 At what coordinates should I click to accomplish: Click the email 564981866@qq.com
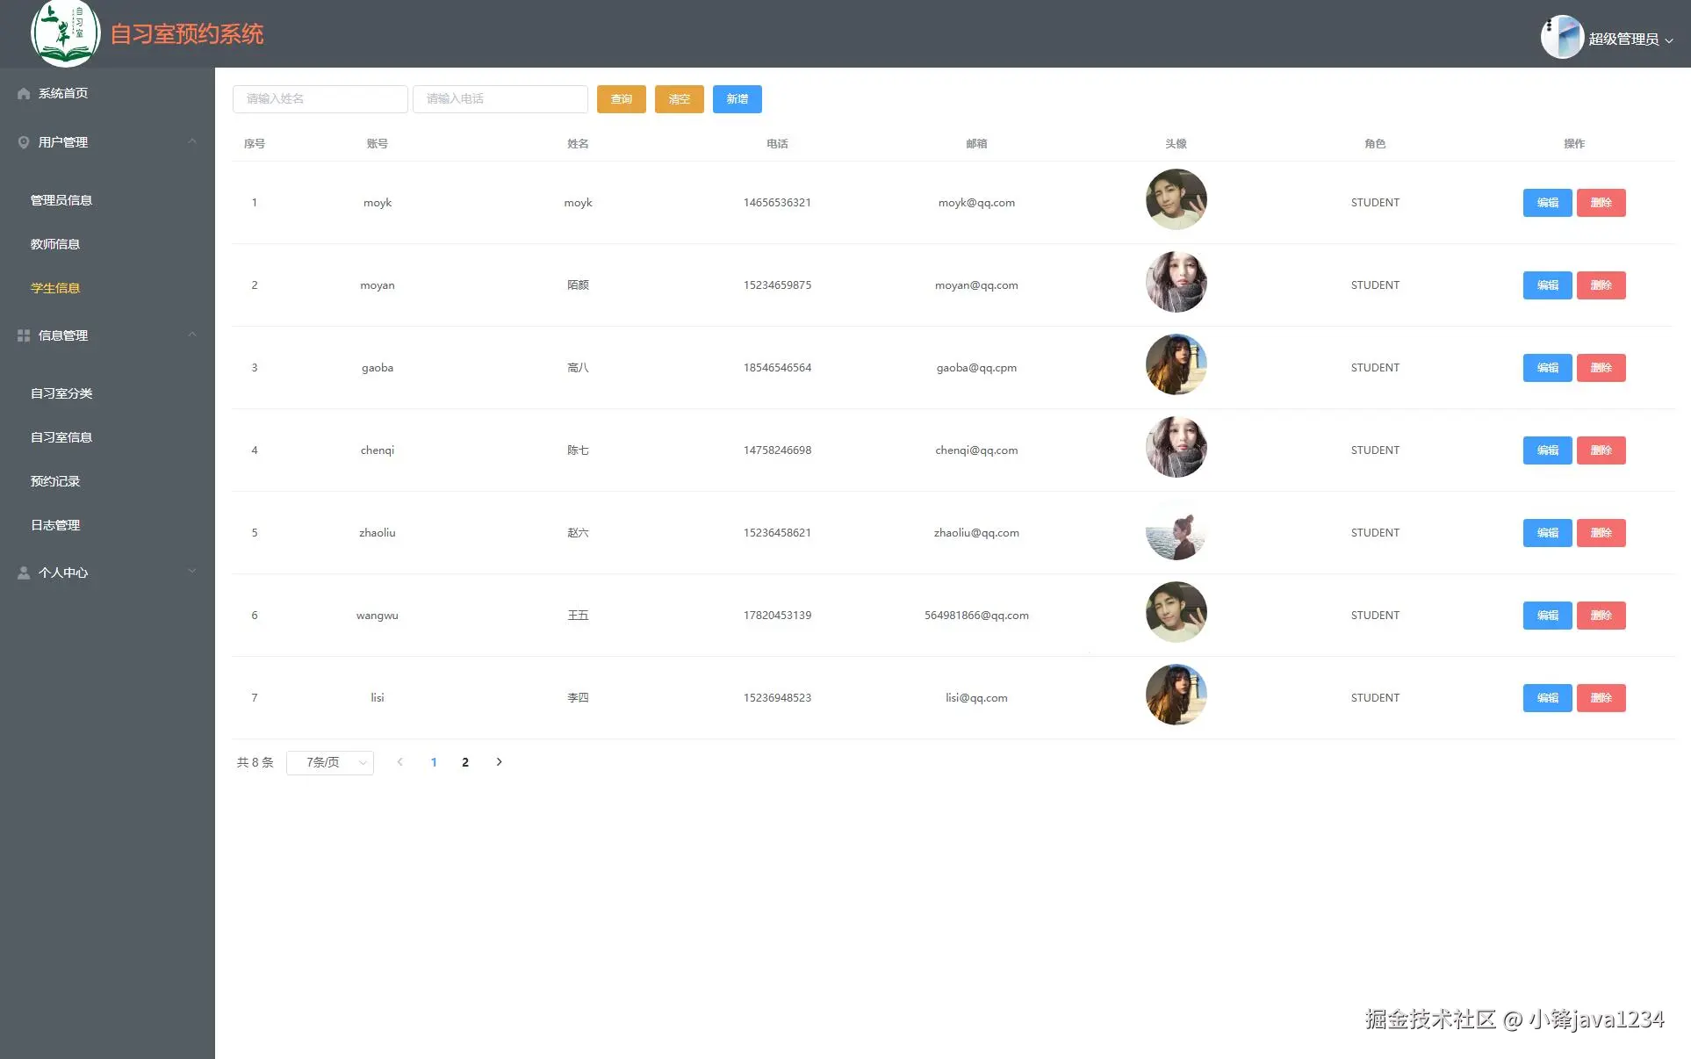(976, 616)
